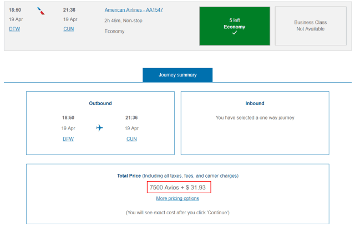
Task: Open DFW link in the Outbound panel
Action: 68,139
